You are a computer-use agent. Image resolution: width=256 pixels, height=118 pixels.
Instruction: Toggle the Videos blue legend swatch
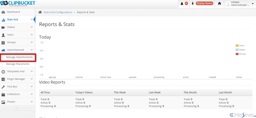point(237,50)
